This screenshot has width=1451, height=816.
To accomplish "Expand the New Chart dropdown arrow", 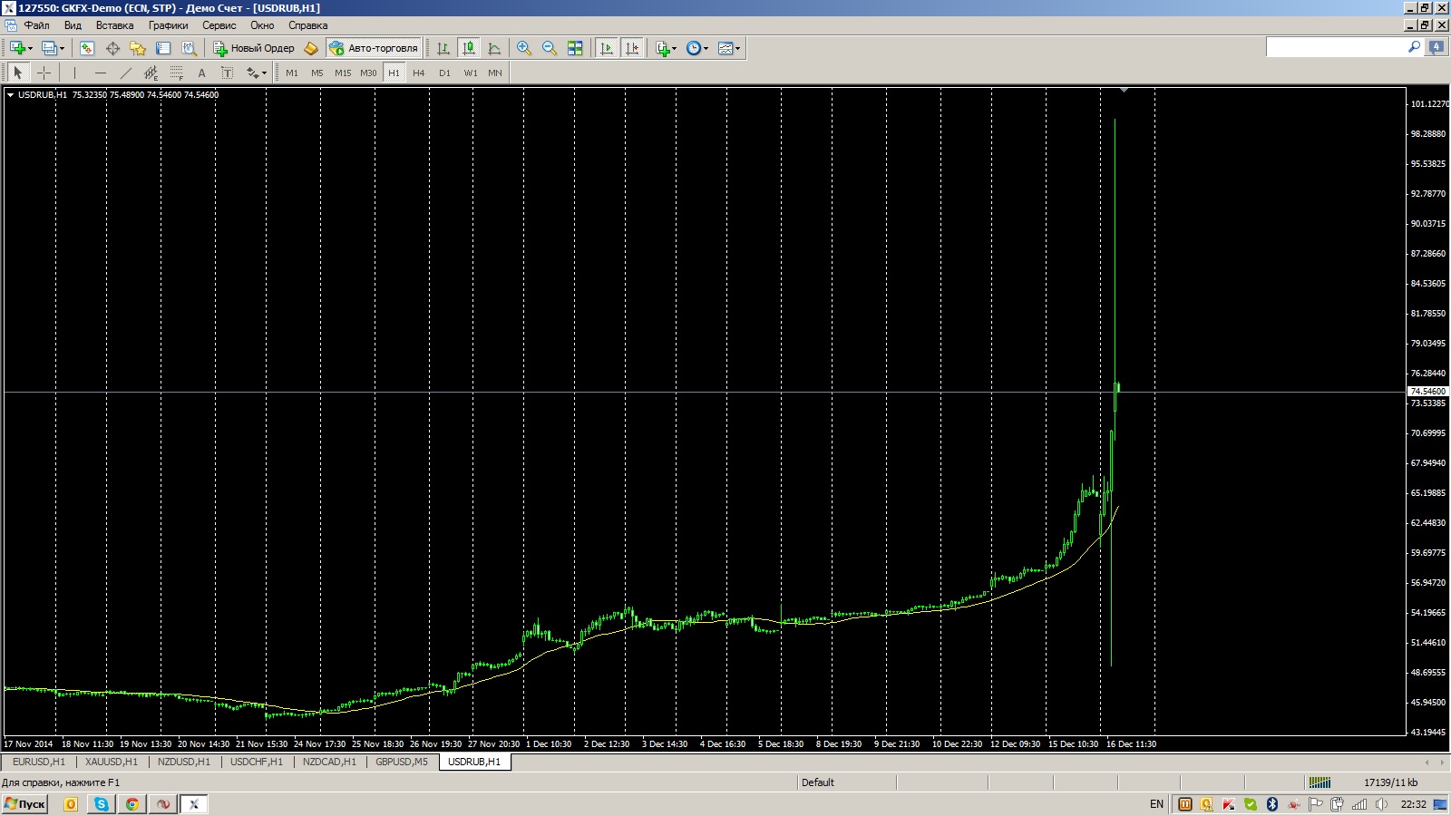I will pos(31,49).
